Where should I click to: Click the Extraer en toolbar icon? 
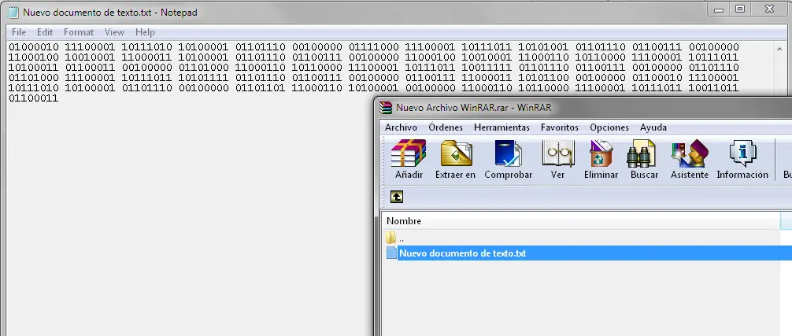click(456, 153)
